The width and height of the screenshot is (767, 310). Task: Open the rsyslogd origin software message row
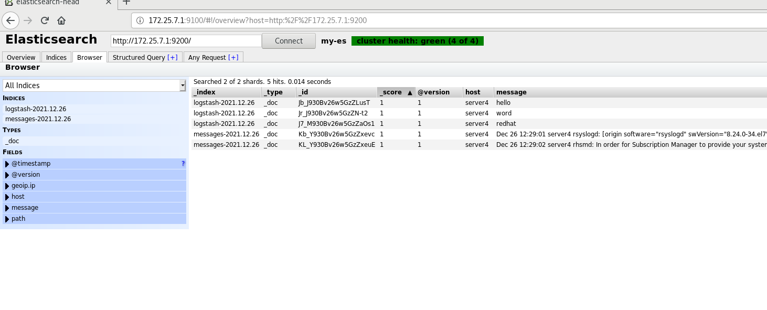tap(479, 134)
